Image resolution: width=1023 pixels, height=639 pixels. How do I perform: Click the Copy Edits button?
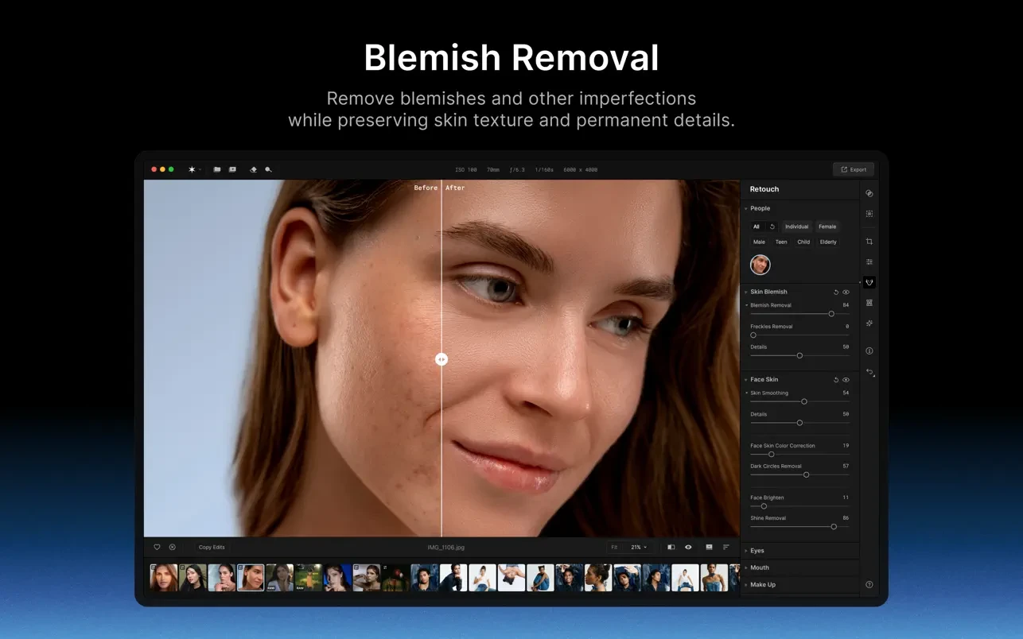point(212,547)
